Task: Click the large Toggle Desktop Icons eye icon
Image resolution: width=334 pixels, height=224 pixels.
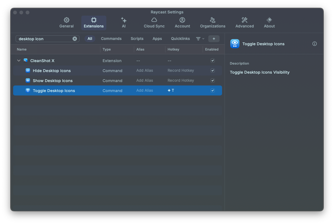Action: 235,44
